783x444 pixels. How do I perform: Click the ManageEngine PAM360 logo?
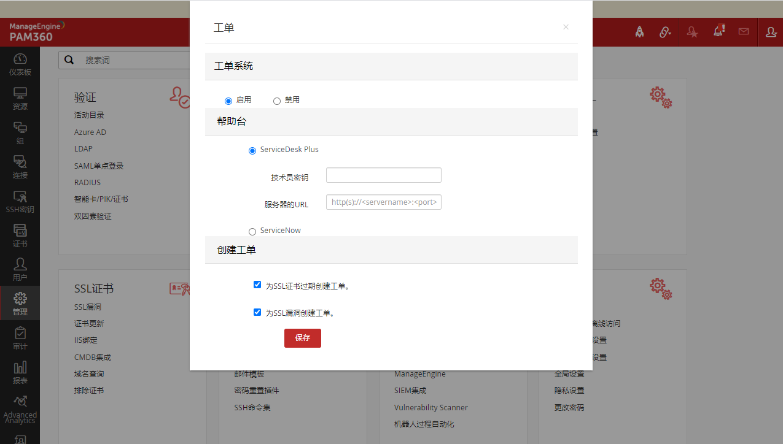coord(37,31)
